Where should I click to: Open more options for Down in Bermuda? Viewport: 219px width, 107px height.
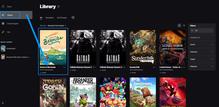[x=64, y=67]
